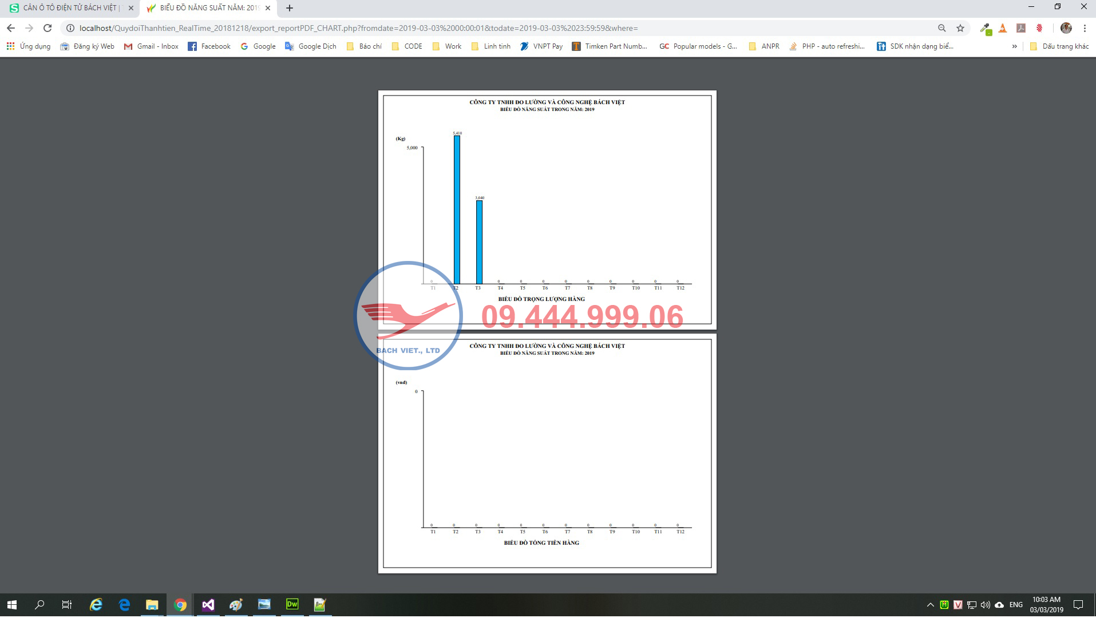Switch to Dreamweaver on the taskbar
Viewport: 1096px width, 618px height.
(292, 605)
